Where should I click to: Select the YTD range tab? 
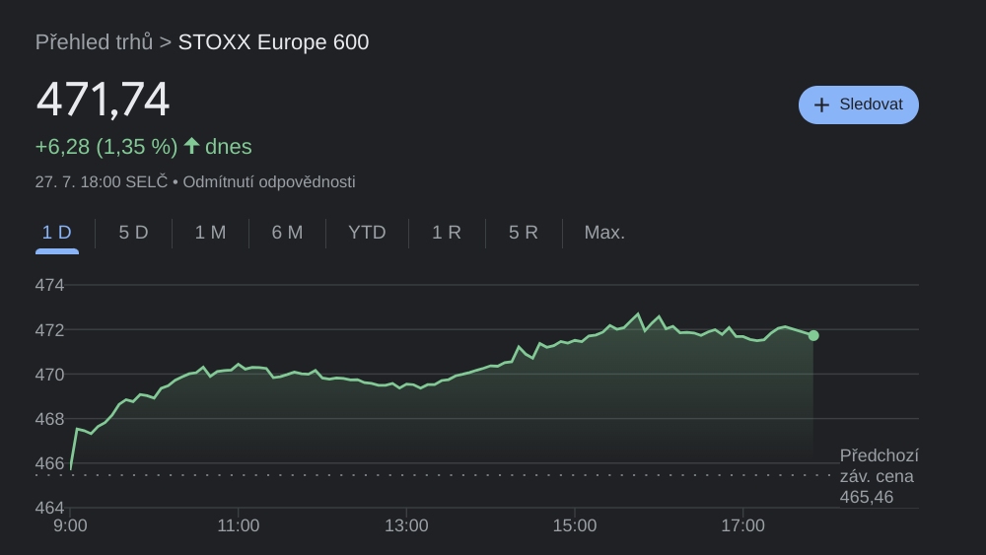tap(367, 233)
